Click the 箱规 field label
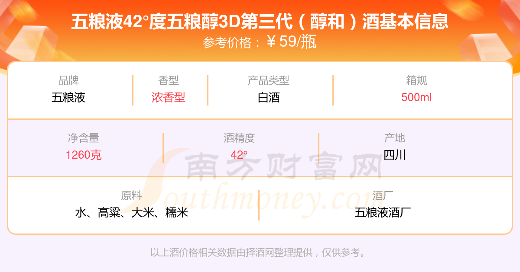The height and width of the screenshot is (272, 520). (416, 80)
